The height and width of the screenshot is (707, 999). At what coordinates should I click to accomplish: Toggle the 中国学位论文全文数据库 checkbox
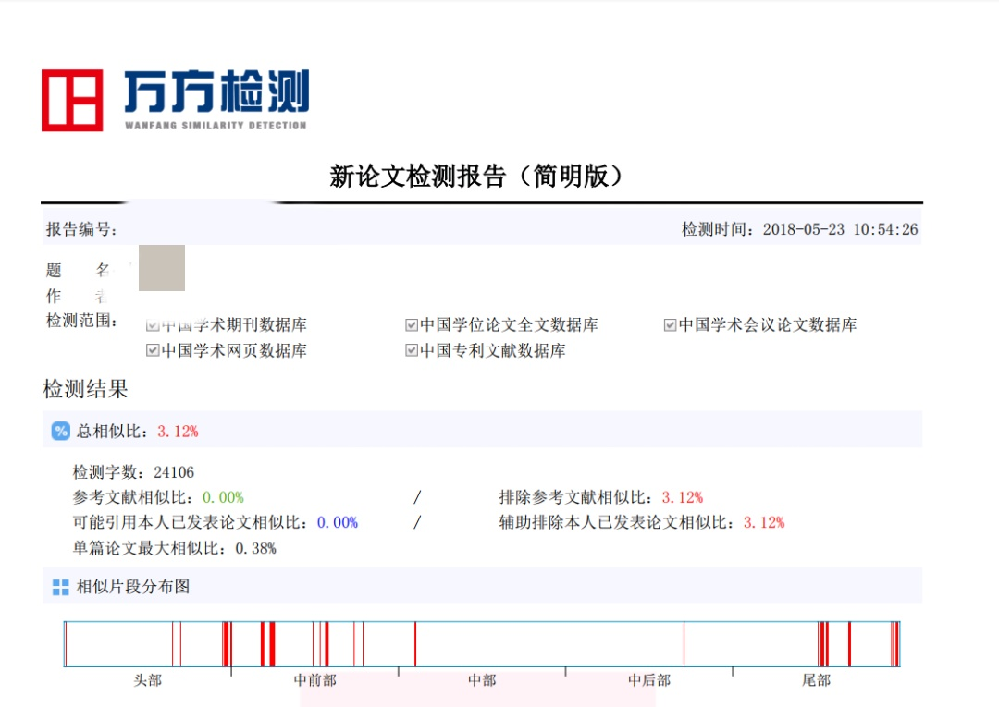point(410,324)
